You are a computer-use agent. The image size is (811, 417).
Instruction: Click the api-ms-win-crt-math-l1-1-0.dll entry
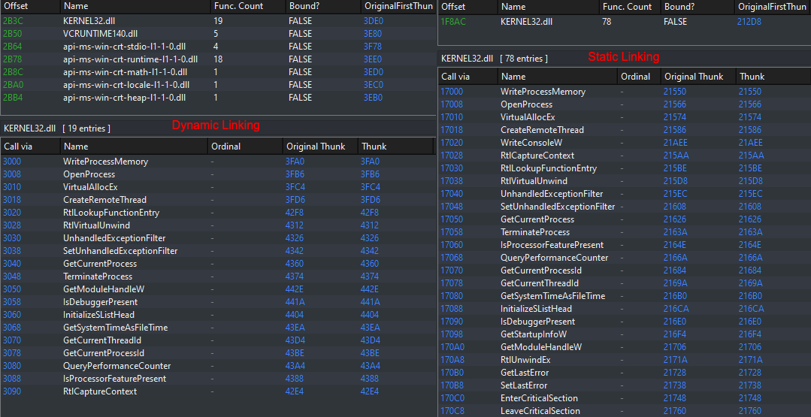tap(217, 72)
